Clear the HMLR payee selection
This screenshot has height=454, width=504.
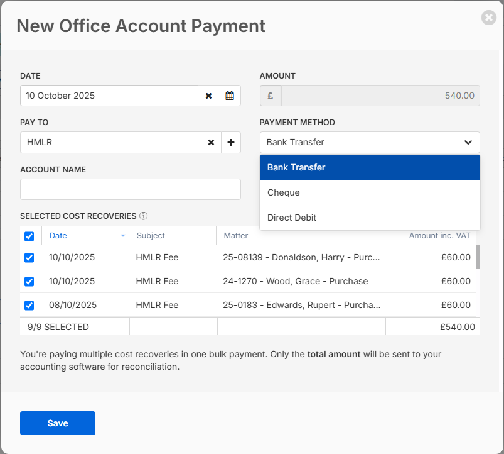coord(211,143)
